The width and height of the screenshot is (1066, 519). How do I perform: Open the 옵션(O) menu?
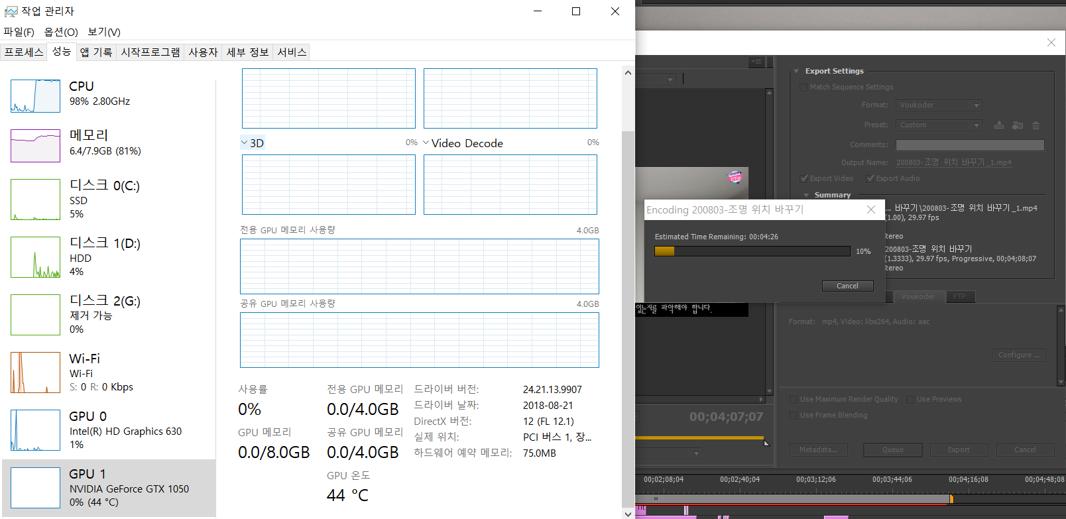click(60, 32)
